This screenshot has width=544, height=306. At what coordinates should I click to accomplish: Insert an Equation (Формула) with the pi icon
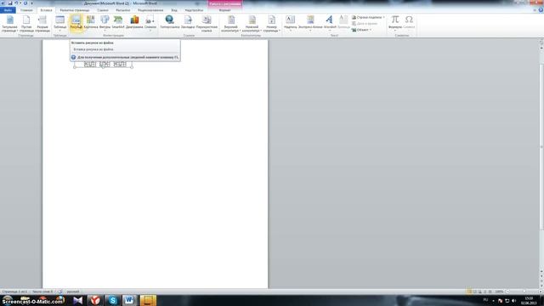[394, 23]
